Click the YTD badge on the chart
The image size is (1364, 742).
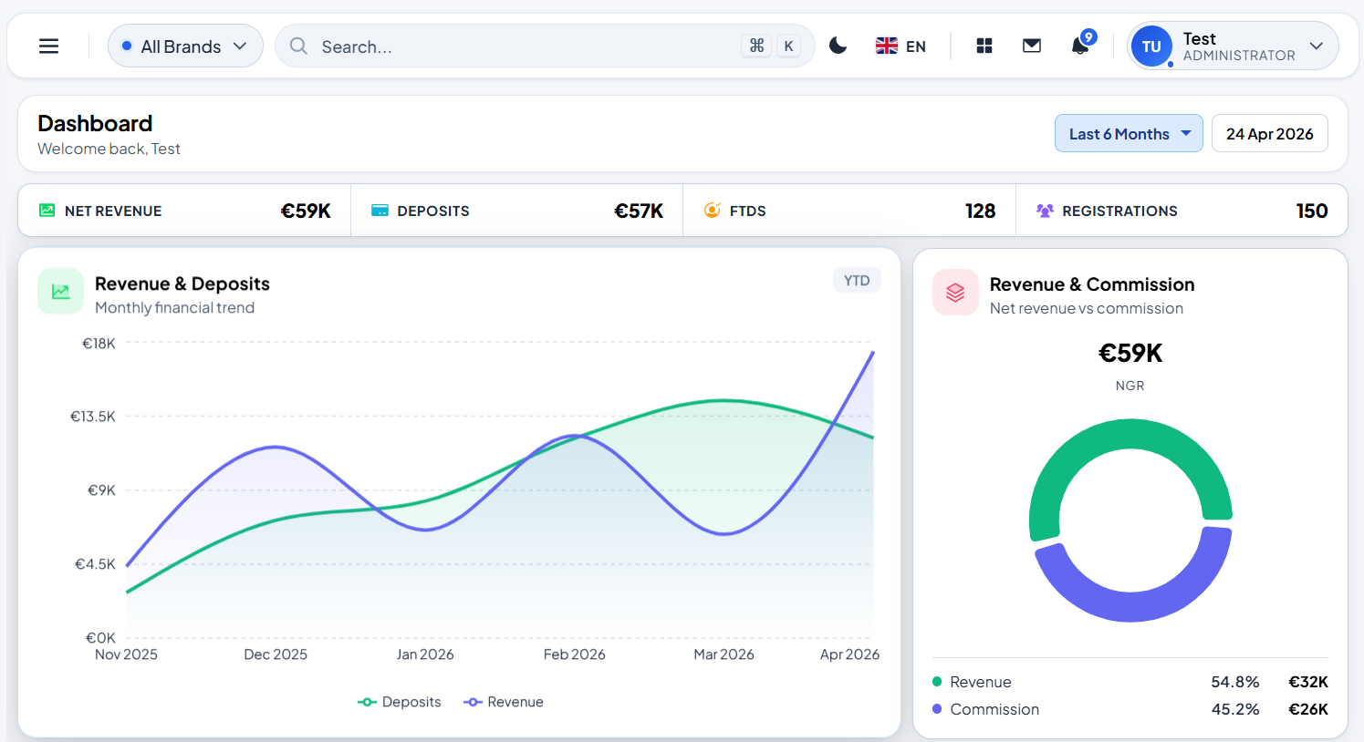[x=857, y=280]
